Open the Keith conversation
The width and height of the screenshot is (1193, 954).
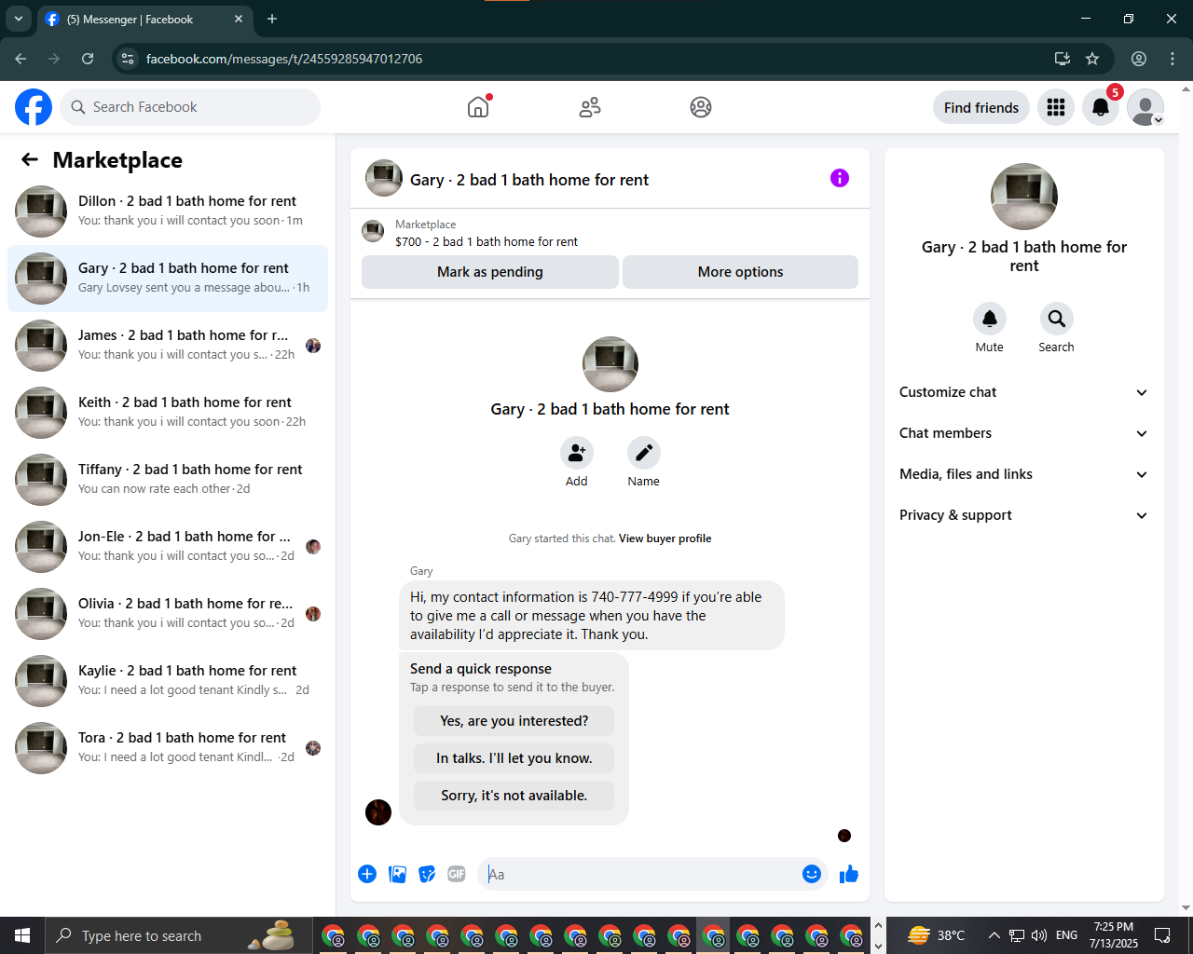point(168,413)
